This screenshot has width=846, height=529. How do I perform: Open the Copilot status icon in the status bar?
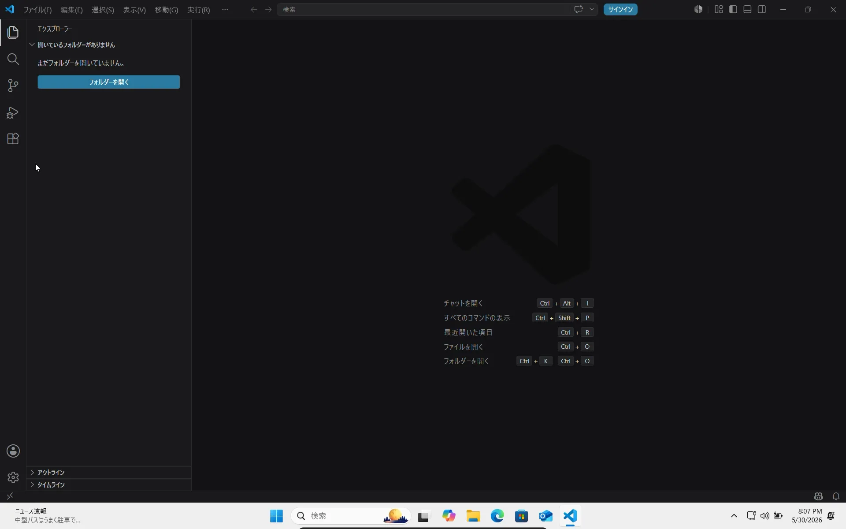pos(819,496)
